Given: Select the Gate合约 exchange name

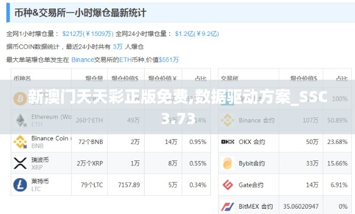Looking at the screenshot, I should pos(251,185).
